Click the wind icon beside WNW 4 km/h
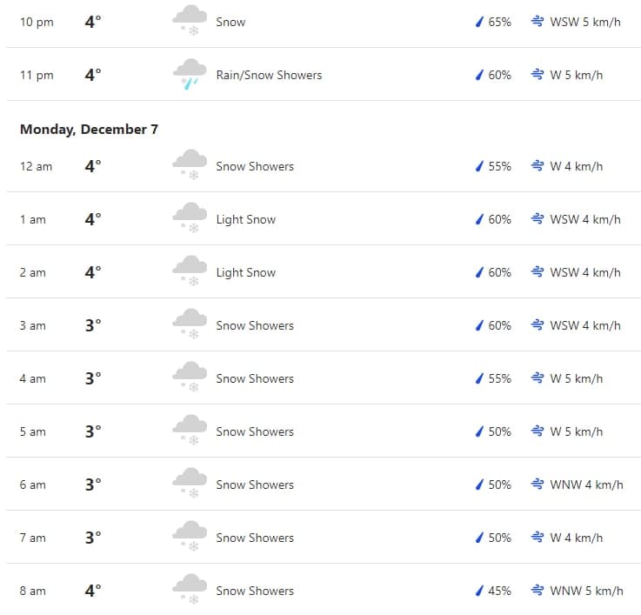Viewport: 641px width, 615px height. click(538, 484)
